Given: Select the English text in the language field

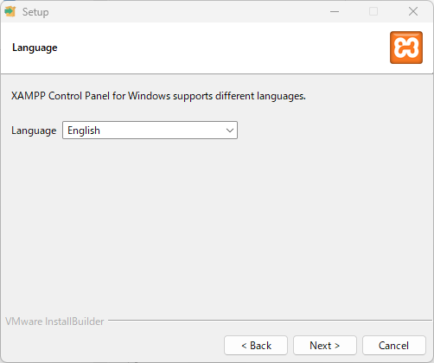Looking at the screenshot, I should point(84,131).
